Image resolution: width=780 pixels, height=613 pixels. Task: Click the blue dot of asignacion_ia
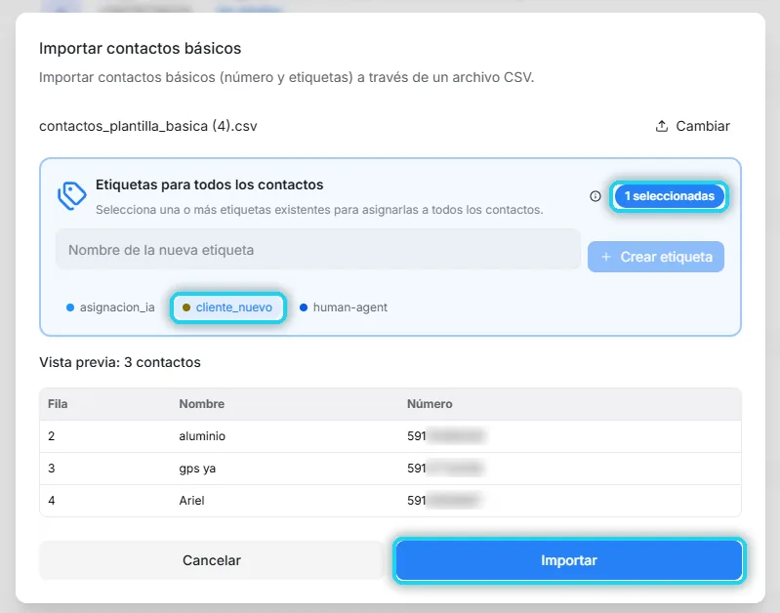(x=70, y=307)
